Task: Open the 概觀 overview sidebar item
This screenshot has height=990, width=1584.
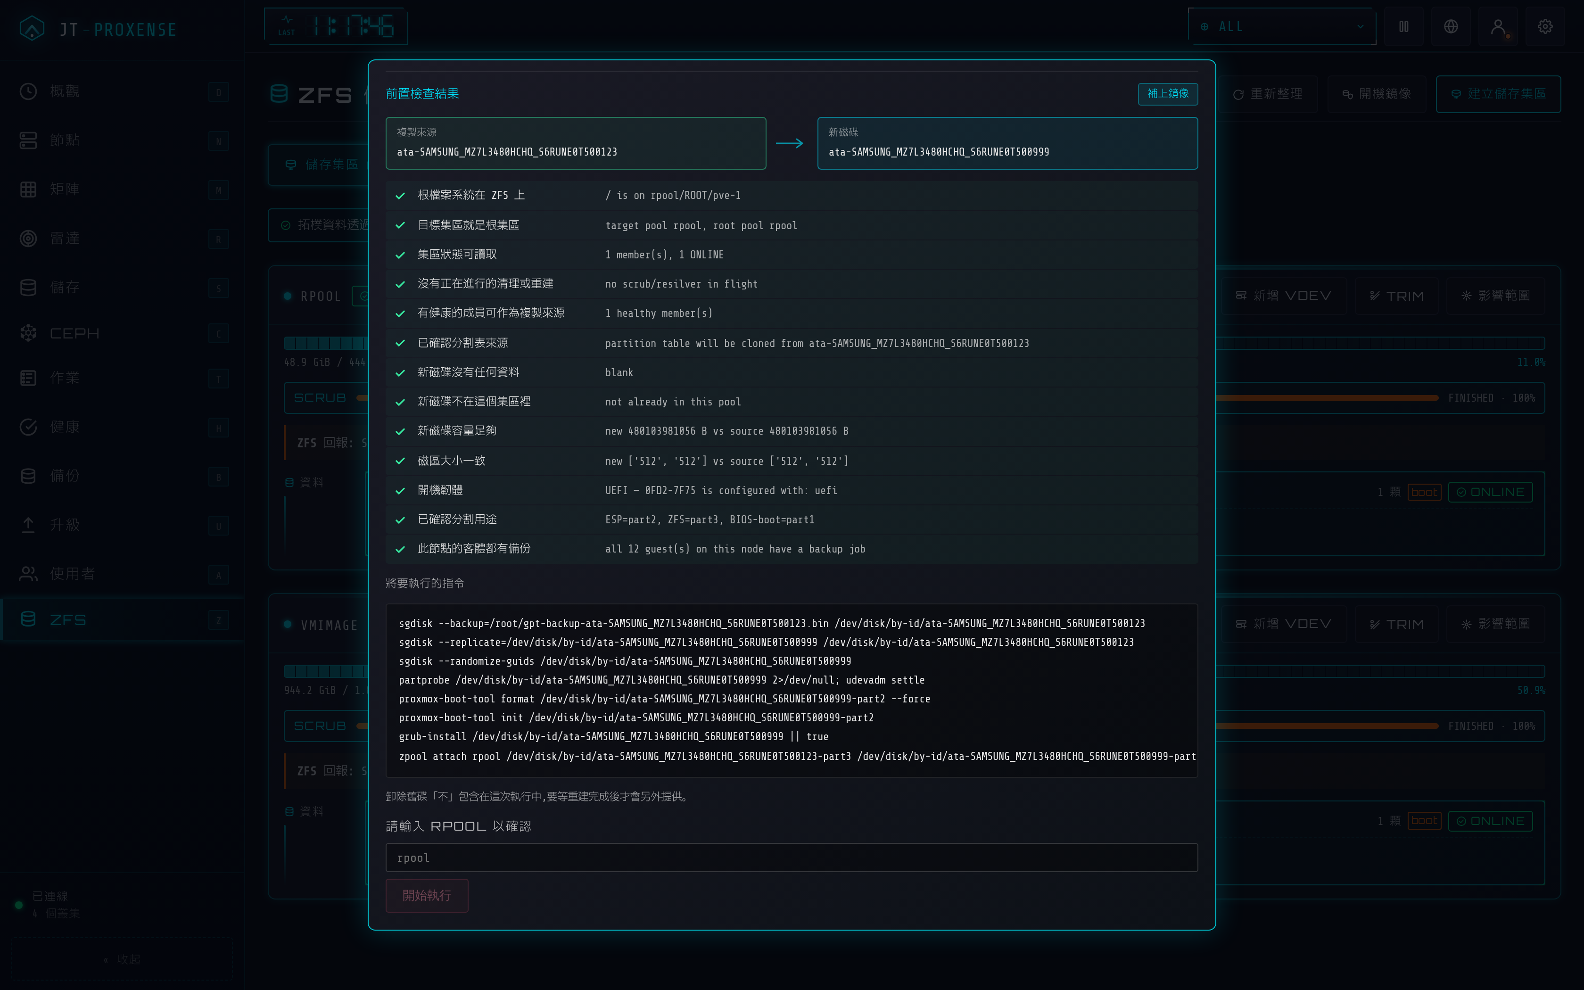Action: tap(123, 91)
